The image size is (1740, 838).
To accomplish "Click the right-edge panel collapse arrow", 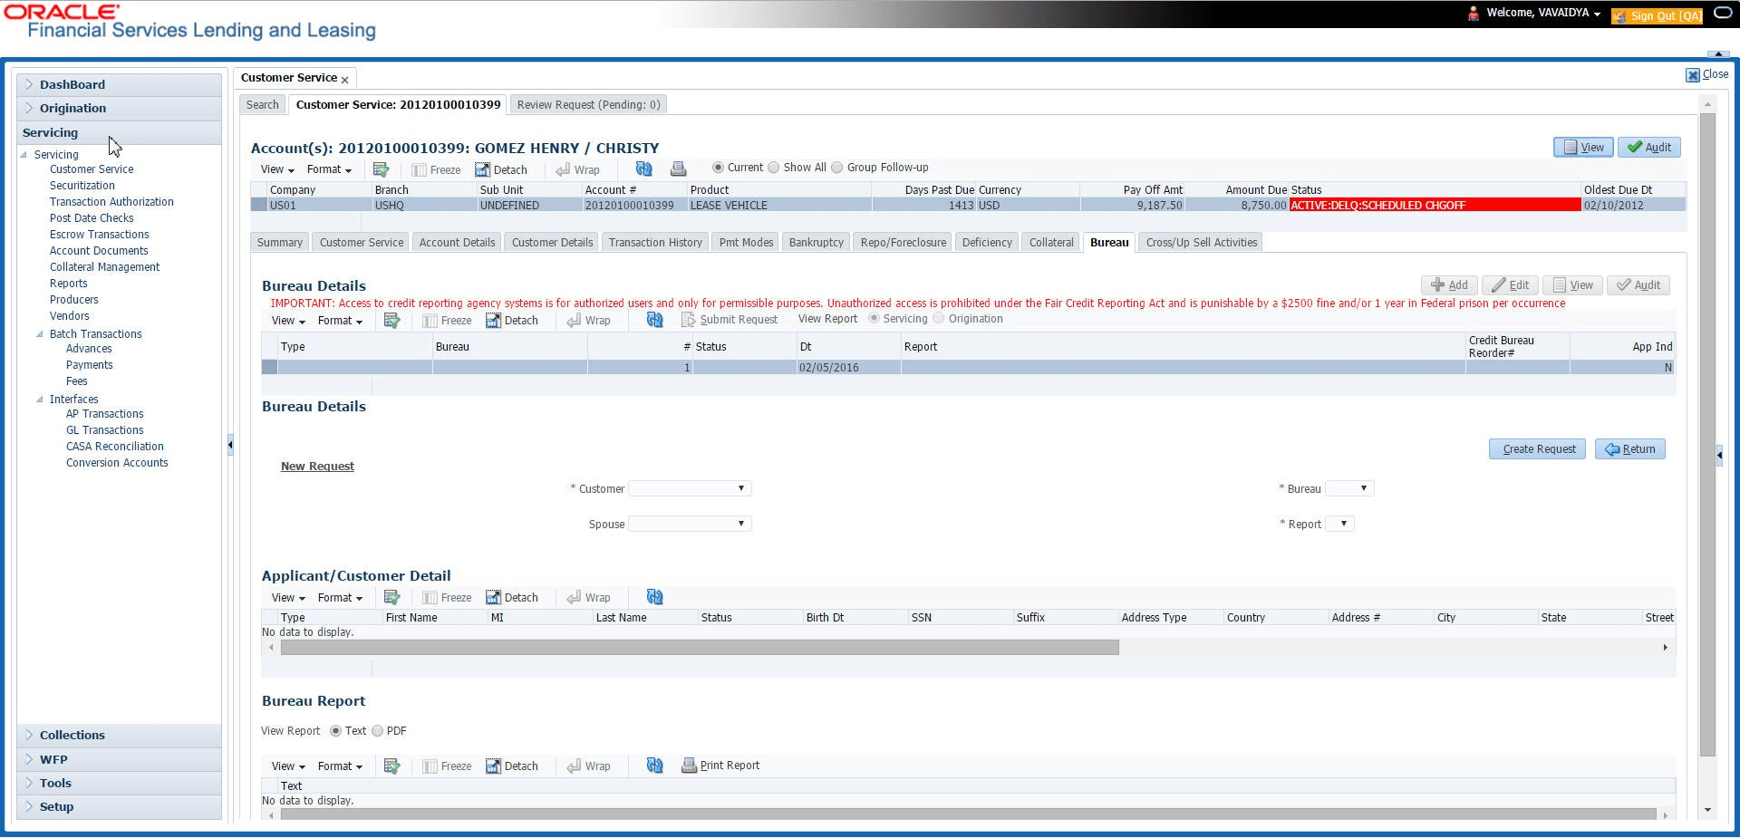I will tap(1719, 455).
